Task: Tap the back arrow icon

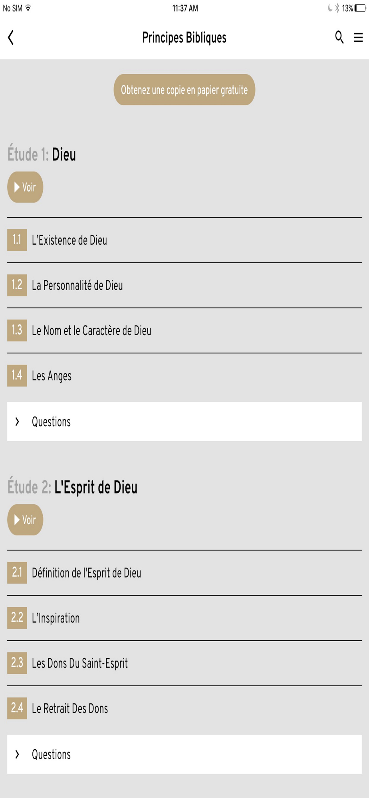Action: [11, 38]
